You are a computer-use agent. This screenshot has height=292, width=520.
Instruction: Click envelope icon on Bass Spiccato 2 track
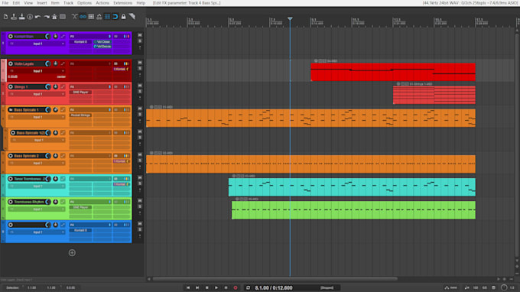pyautogui.click(x=63, y=156)
